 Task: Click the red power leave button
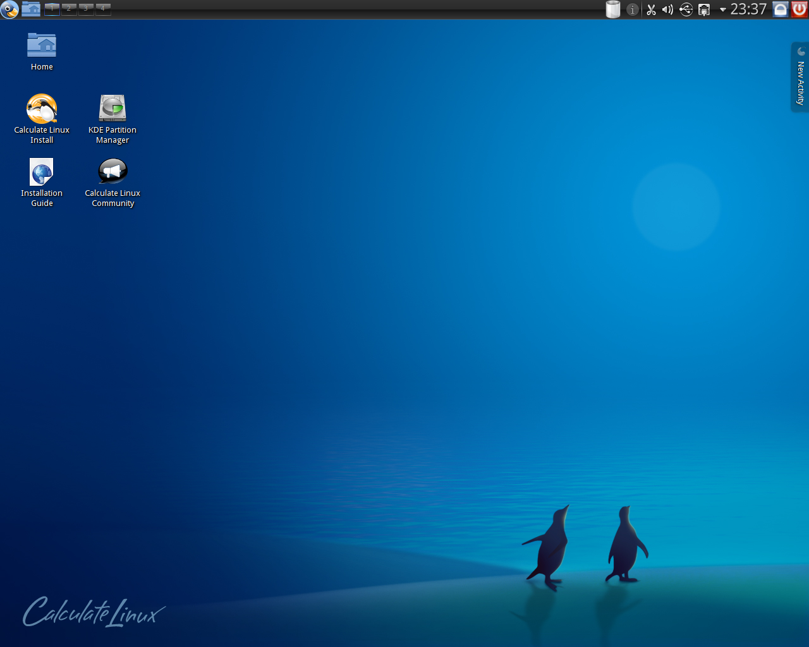point(800,9)
